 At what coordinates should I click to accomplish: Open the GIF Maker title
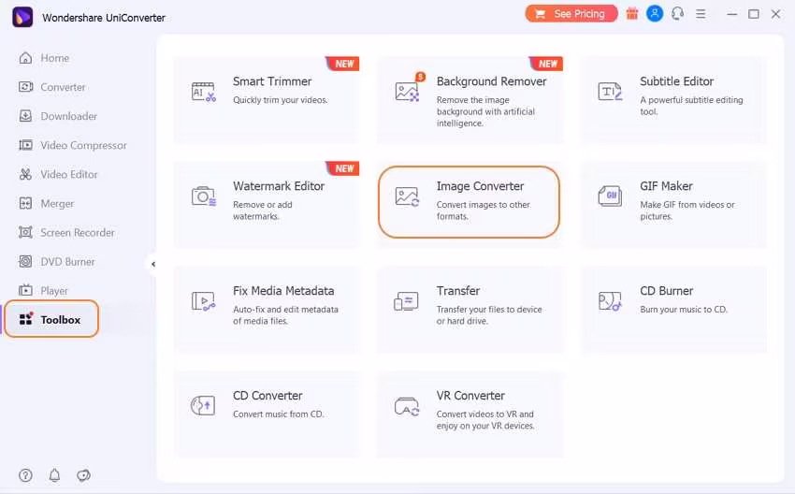click(666, 186)
